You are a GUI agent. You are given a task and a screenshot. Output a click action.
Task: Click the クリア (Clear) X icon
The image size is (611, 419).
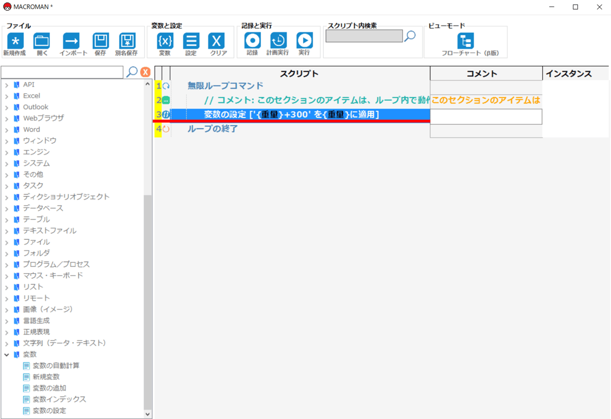pyautogui.click(x=216, y=41)
